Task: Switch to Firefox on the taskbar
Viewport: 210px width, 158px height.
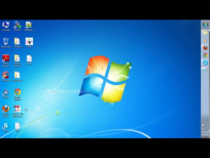Action: 205,47
